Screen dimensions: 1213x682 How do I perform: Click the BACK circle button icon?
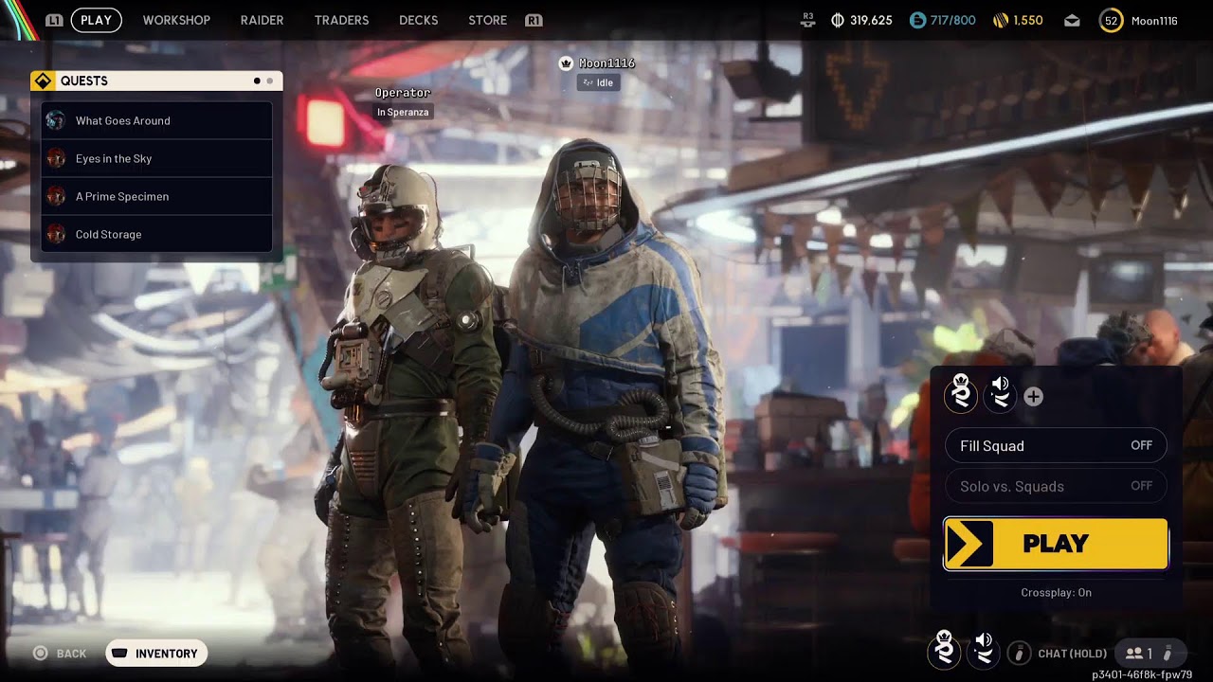(40, 654)
